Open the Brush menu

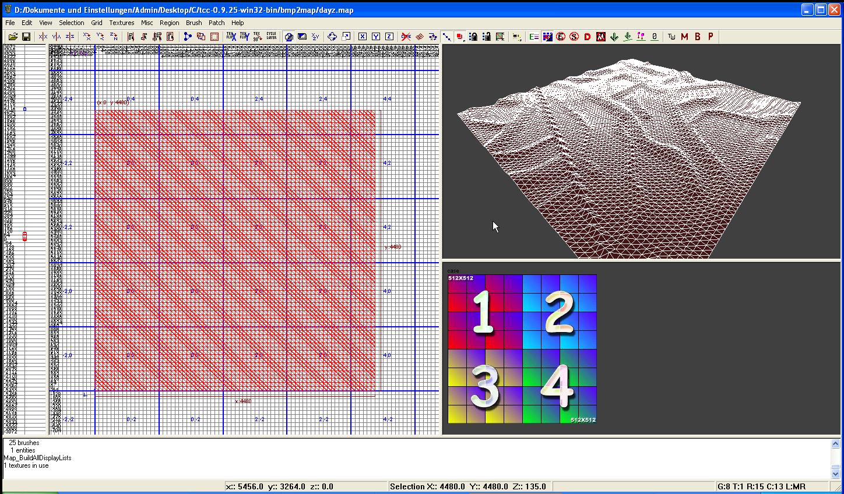click(x=194, y=23)
